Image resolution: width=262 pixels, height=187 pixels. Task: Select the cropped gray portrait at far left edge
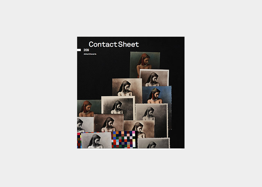85,125
